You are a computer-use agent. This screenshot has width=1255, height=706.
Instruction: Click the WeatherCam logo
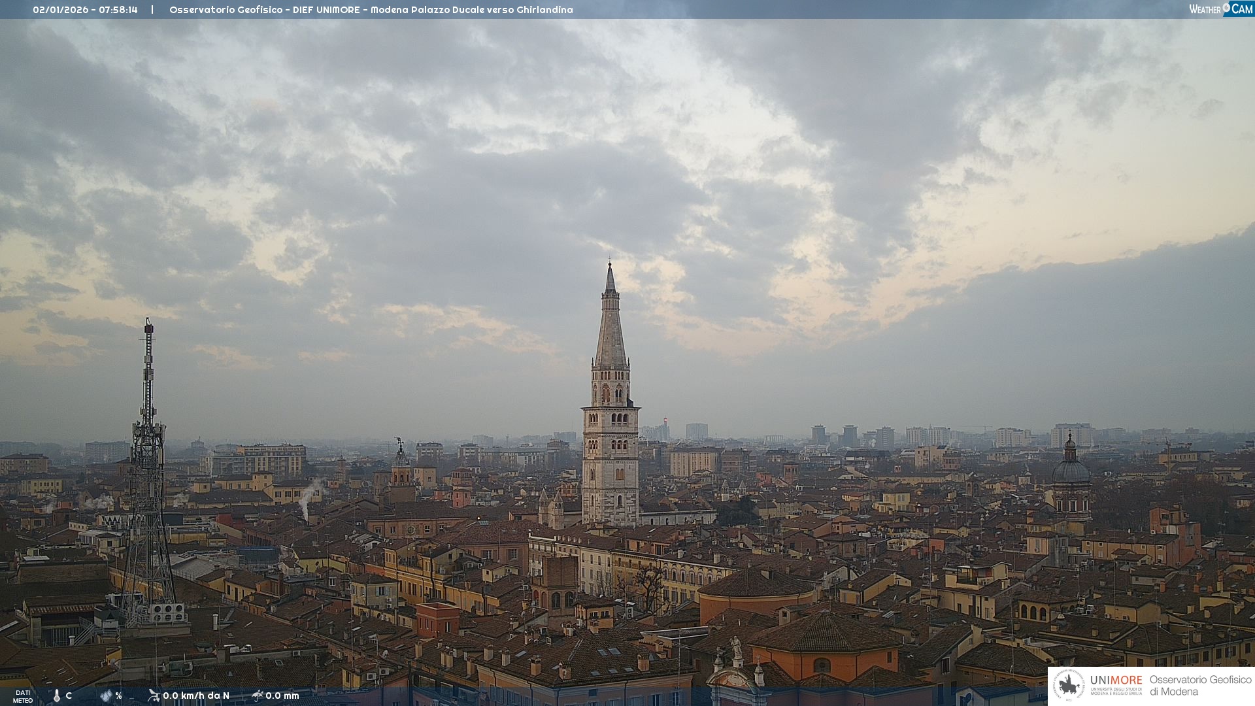pos(1220,9)
